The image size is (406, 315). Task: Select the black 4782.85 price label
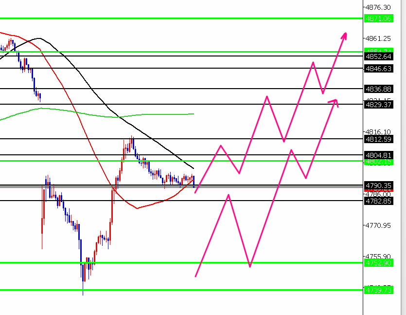(378, 201)
